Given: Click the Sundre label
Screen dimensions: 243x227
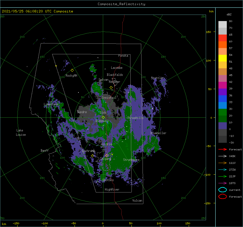Looking at the screenshot, I should pos(82,112).
